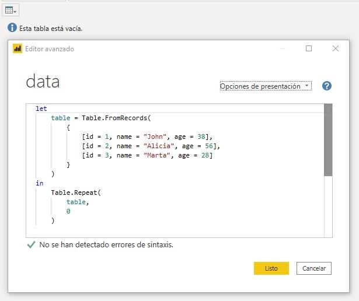Click the code editor vertical scrollbar thumb
This screenshot has width=359, height=301.
[x=328, y=140]
